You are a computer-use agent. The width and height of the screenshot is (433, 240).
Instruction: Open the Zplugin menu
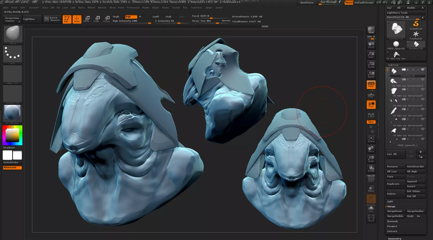point(208,8)
